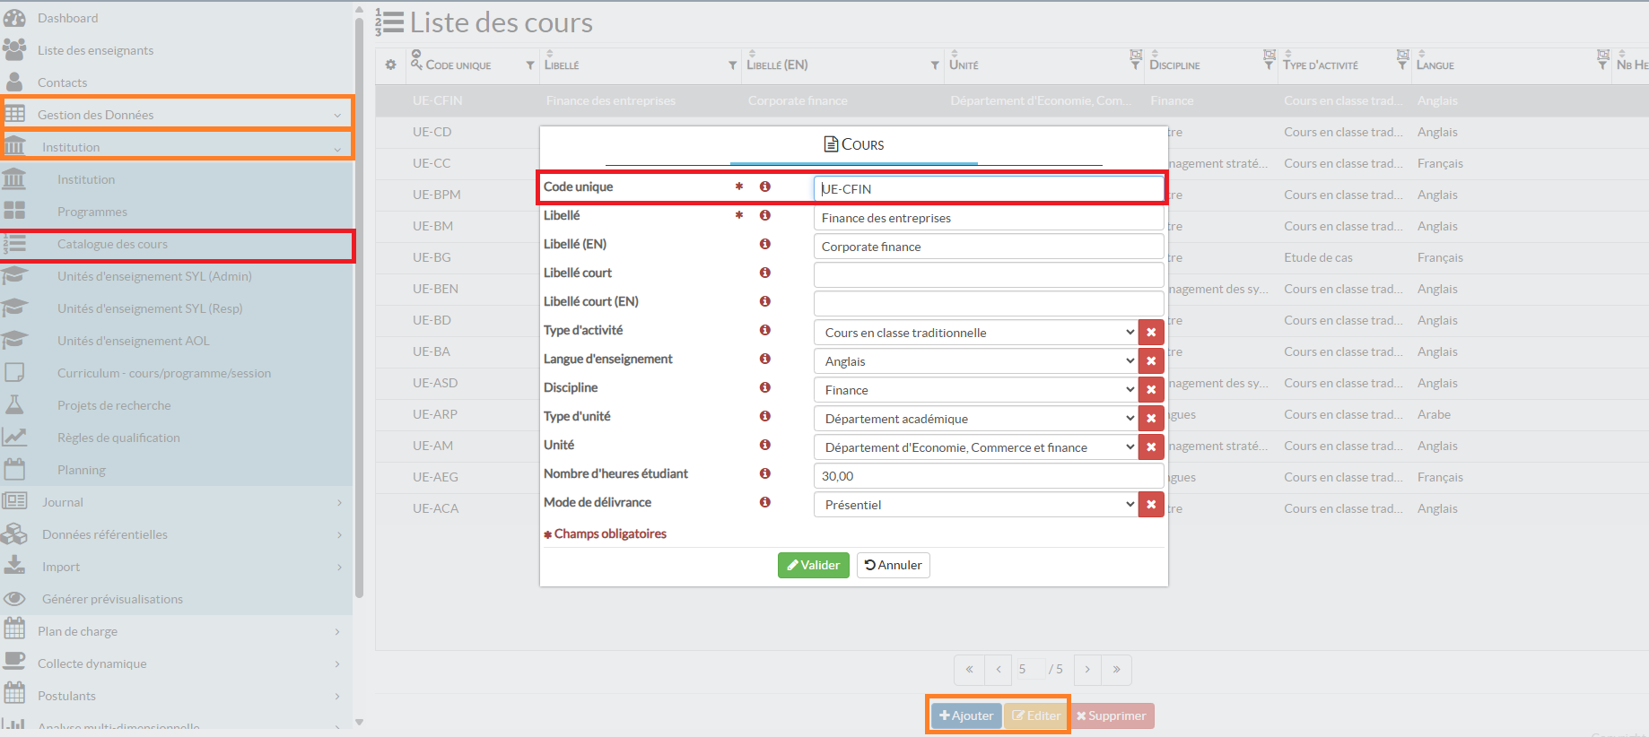Click in the Libellé court text field
Viewport: 1649px width, 737px height.
pyautogui.click(x=988, y=274)
